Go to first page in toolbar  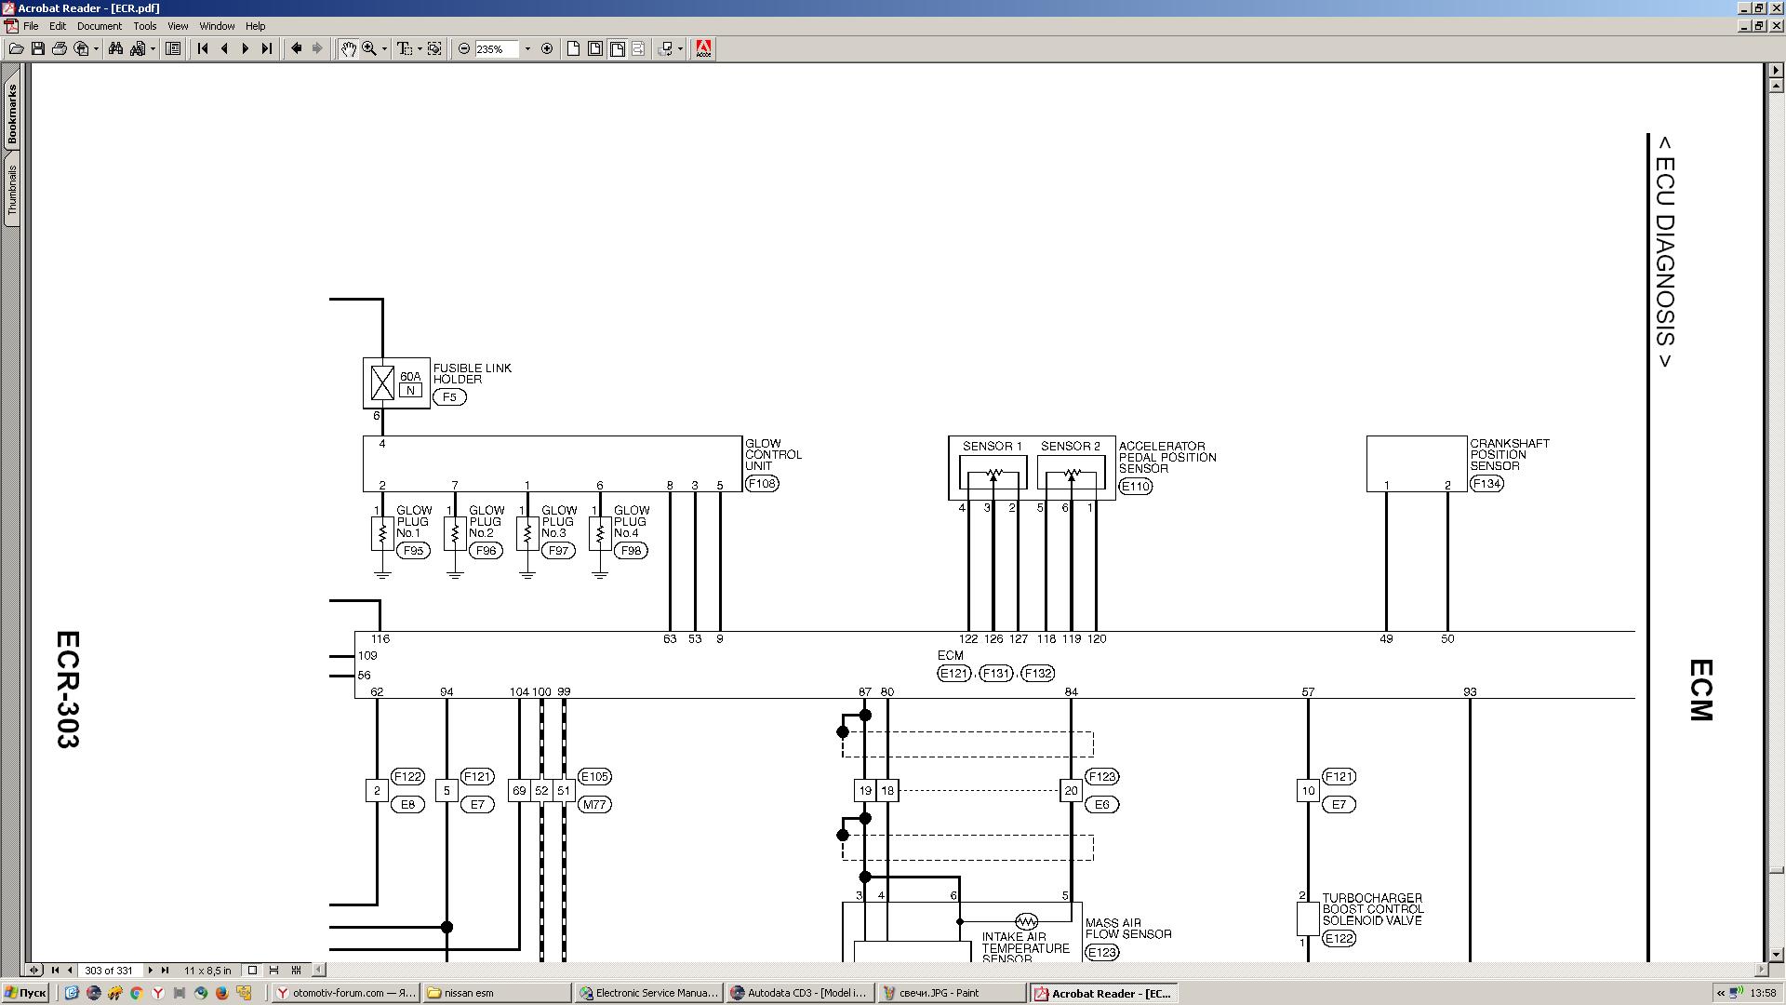[x=203, y=48]
